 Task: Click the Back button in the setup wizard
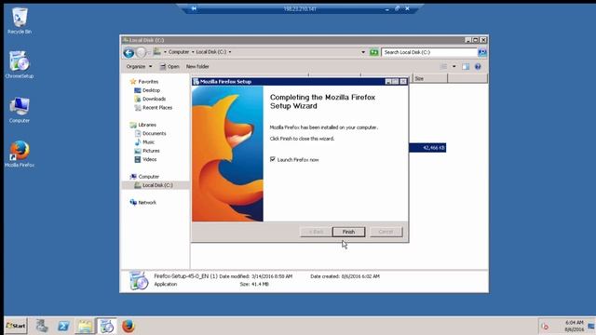[x=316, y=232]
